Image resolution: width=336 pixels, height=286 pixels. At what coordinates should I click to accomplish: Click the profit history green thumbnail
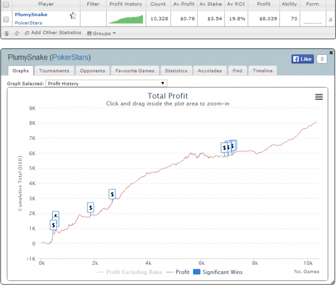126,19
